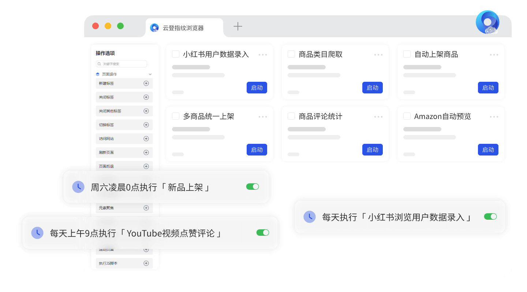The image size is (527, 292).
Task: Open the options menu on 商品评论统计
Action: click(378, 116)
